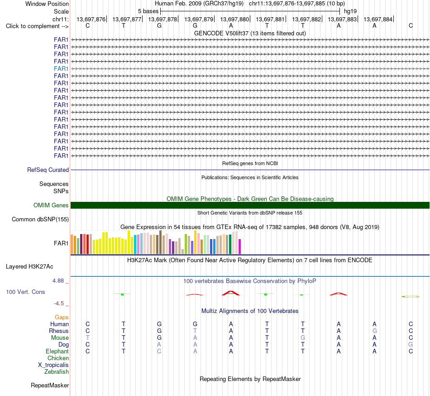Image resolution: width=430 pixels, height=396 pixels.
Task: Open 'OMIM Gene Phenotypes' track title
Action: [x=250, y=199]
